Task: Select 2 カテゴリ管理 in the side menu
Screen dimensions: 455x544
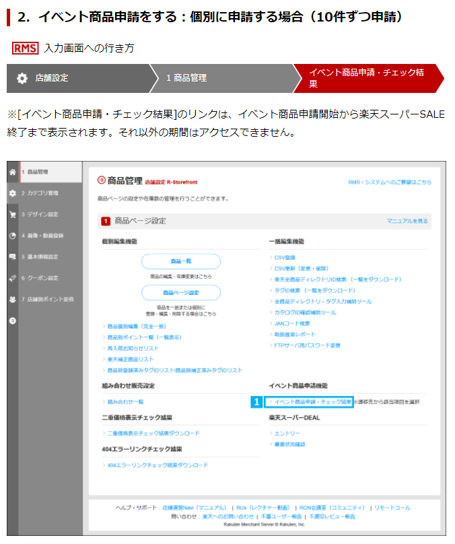Action: pos(50,193)
